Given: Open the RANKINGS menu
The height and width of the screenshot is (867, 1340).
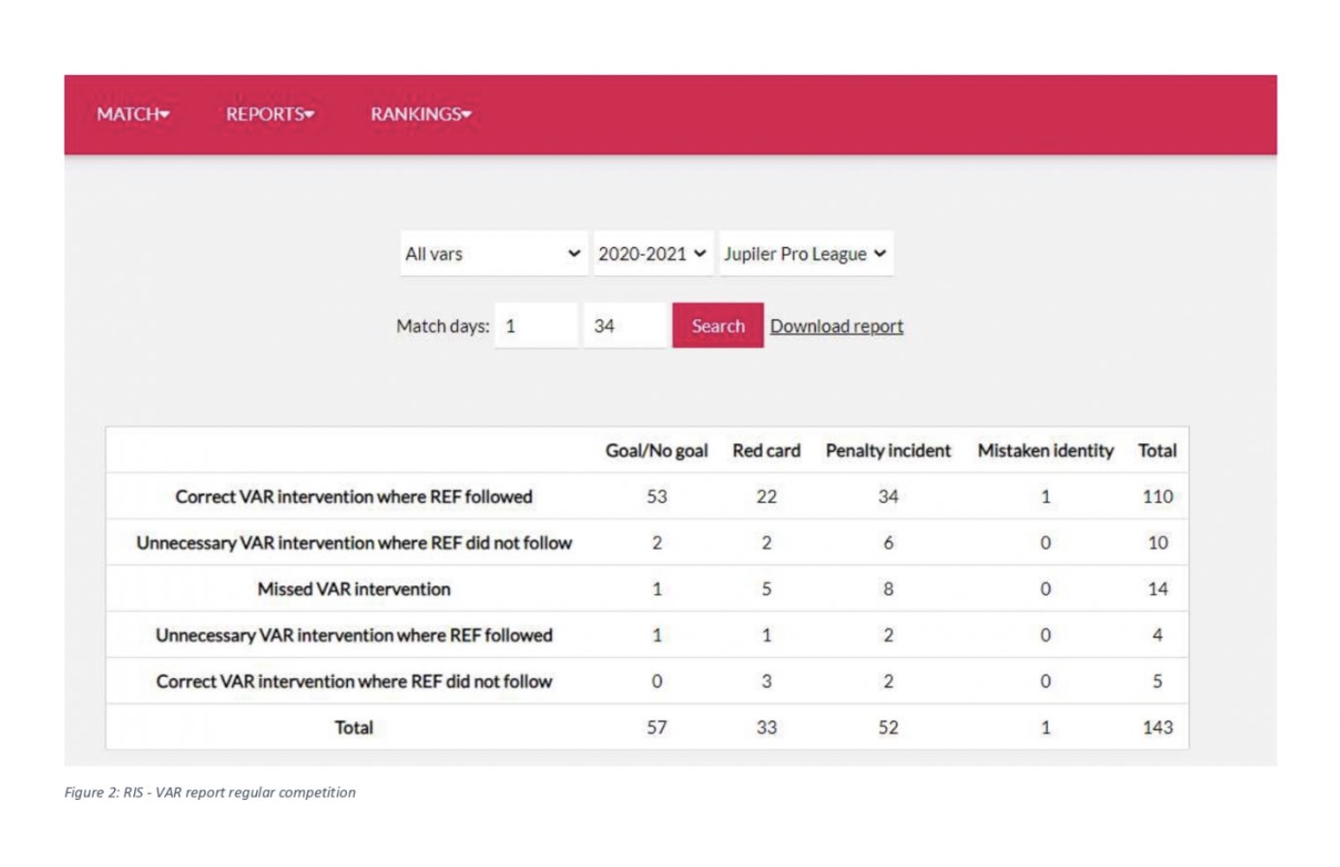Looking at the screenshot, I should coord(420,114).
